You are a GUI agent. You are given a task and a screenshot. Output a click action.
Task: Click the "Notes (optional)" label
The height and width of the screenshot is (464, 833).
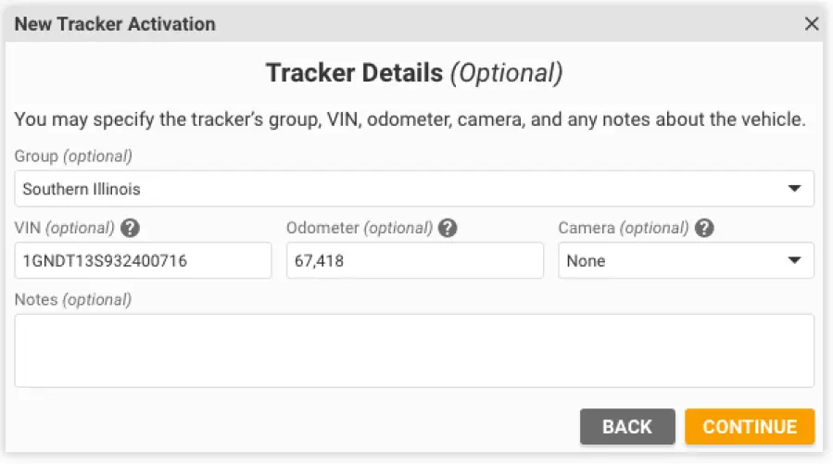[73, 300]
